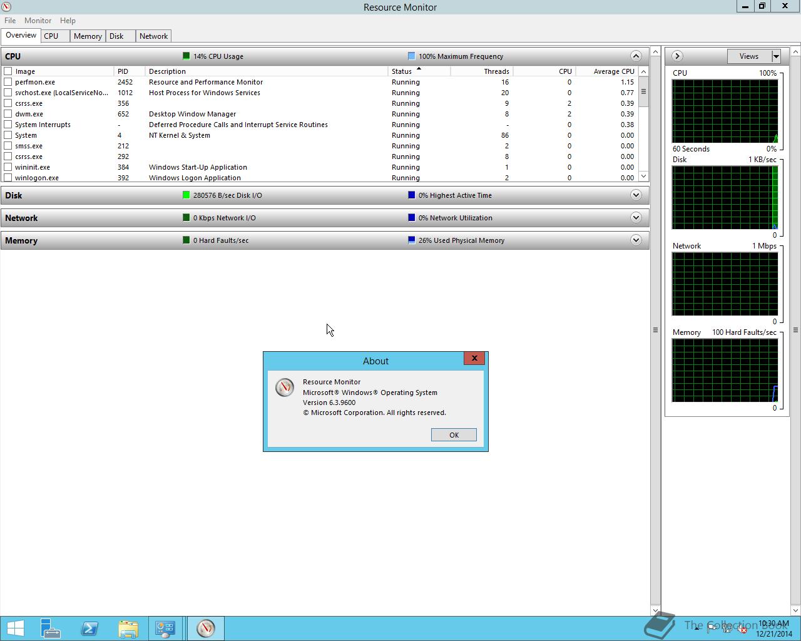Screen dimensions: 801x641
Task: Click main pane scrollbar down arrow
Action: click(x=655, y=610)
